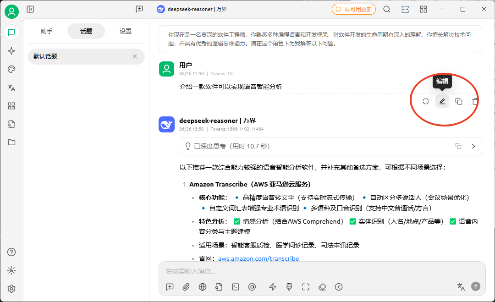Open quick phrases lightning icon
Screen dimensions: 495x302
click(x=273, y=287)
